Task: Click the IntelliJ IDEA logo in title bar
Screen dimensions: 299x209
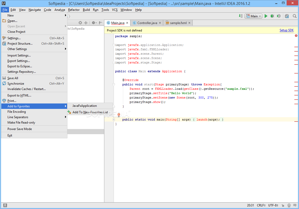Action: (3, 3)
